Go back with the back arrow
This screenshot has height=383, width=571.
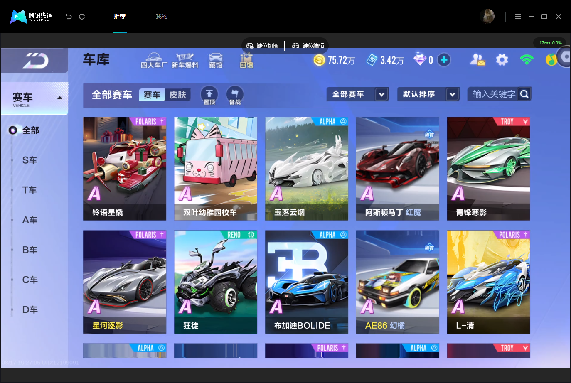(69, 17)
